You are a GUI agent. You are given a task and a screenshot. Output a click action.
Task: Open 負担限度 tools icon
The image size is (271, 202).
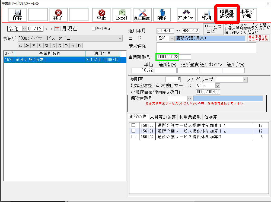[x=141, y=15]
